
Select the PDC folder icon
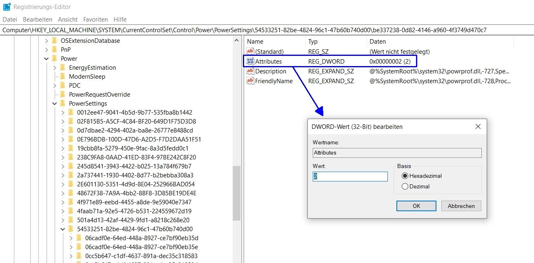point(63,86)
